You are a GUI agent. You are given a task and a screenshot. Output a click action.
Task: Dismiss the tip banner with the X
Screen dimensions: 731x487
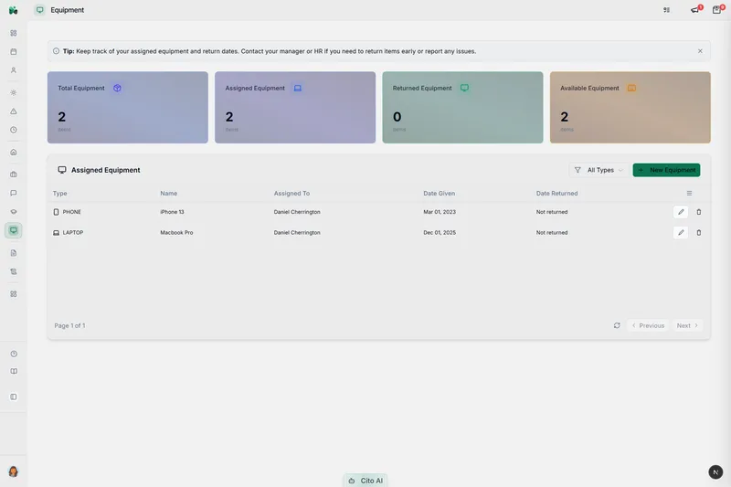tap(700, 51)
